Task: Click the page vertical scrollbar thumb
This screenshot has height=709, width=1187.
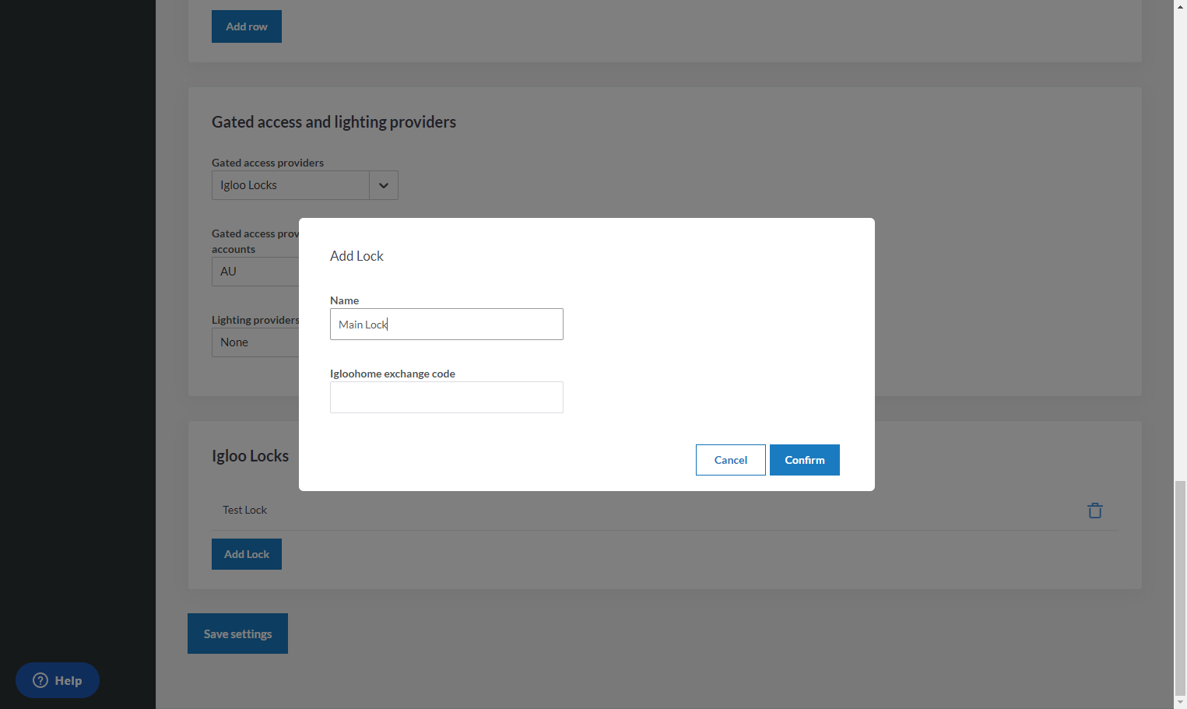Action: 1180,588
